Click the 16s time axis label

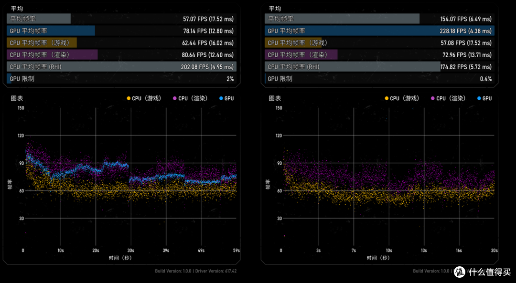pos(459,251)
